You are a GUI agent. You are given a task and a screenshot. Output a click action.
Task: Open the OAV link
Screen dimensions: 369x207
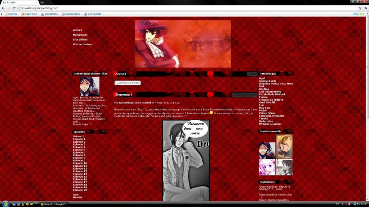point(76,195)
